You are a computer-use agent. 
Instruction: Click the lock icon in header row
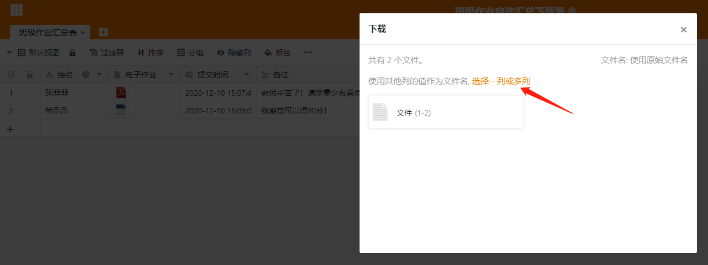29,74
